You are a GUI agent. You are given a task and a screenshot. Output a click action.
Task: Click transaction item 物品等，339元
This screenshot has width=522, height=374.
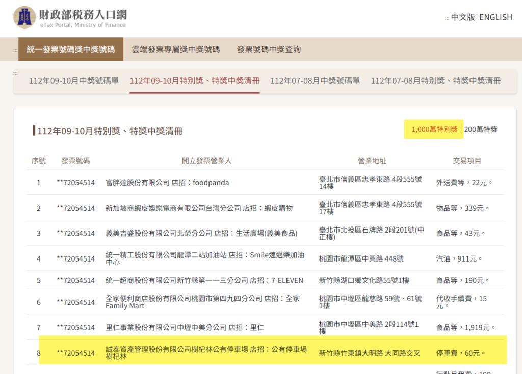pyautogui.click(x=463, y=208)
